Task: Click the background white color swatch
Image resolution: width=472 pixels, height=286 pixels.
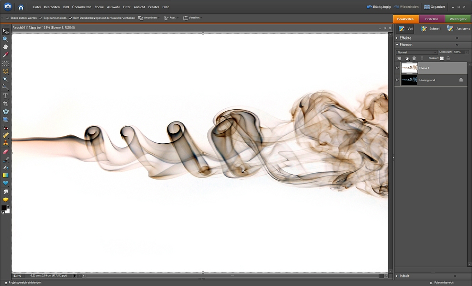Action: pos(7,211)
